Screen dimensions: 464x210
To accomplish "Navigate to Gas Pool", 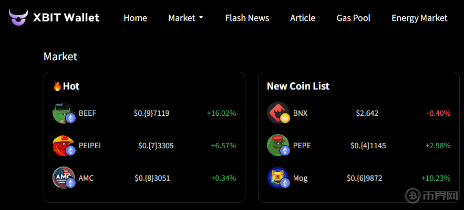I will (x=353, y=18).
